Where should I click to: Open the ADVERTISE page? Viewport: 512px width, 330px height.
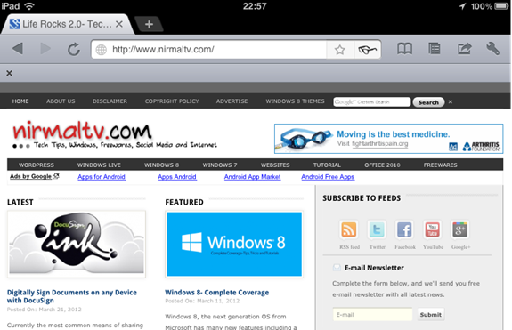click(x=232, y=101)
